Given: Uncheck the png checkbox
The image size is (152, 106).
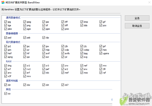Looking at the screenshot, I should [x=25, y=25].
